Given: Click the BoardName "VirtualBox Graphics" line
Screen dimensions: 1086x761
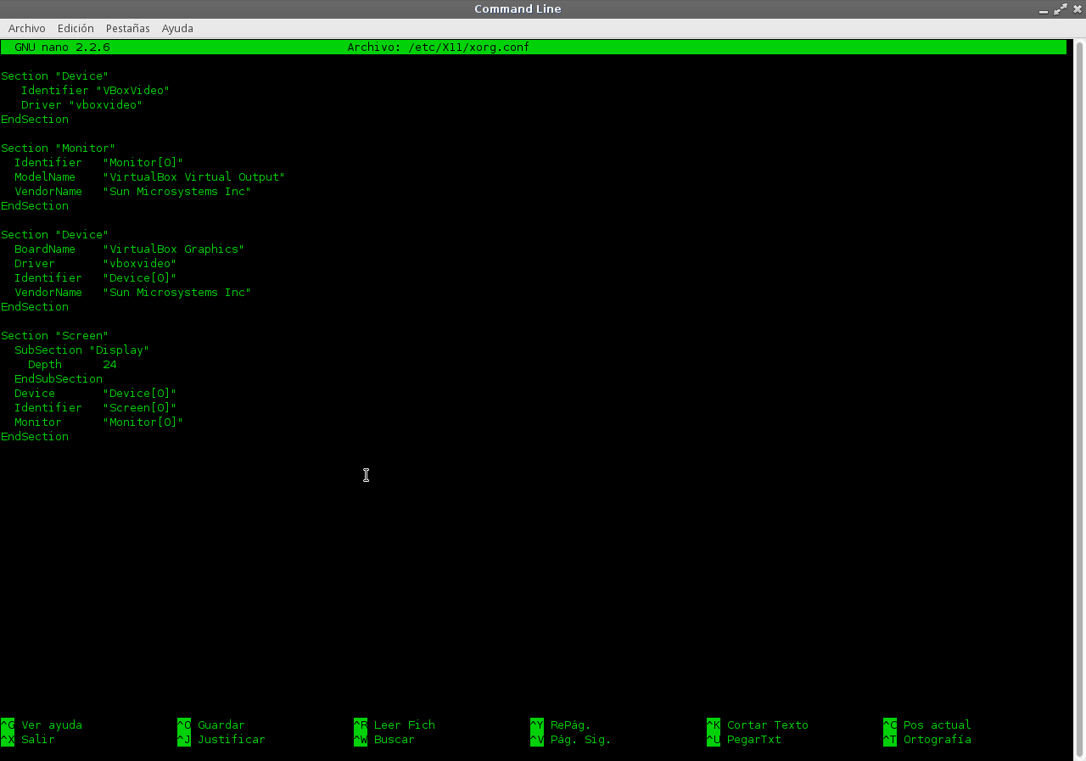Looking at the screenshot, I should click(130, 249).
